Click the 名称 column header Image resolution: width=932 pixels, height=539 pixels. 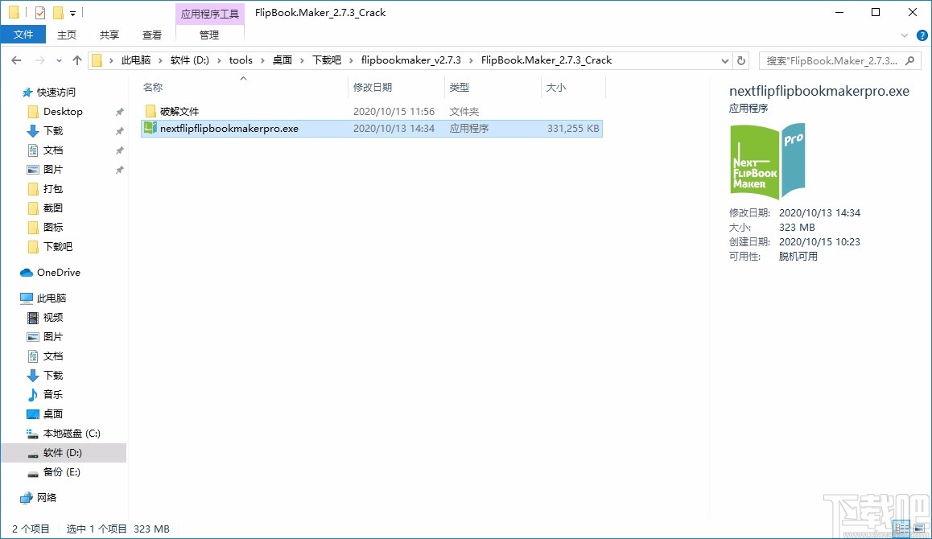(x=152, y=87)
